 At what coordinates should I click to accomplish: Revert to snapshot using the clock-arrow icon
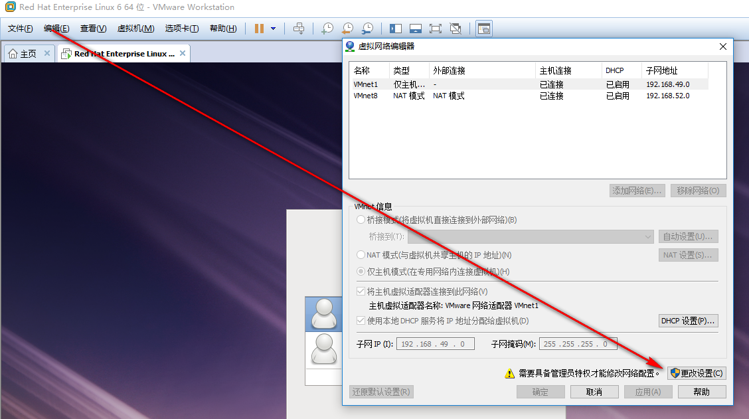[x=347, y=29]
